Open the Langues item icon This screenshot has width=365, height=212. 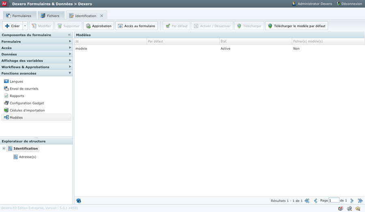[x=6, y=81]
